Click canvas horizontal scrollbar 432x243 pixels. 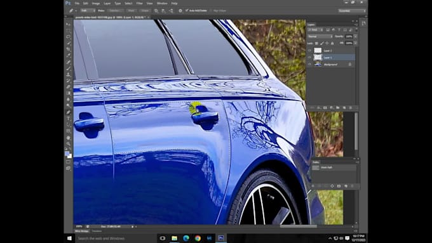coord(299,227)
